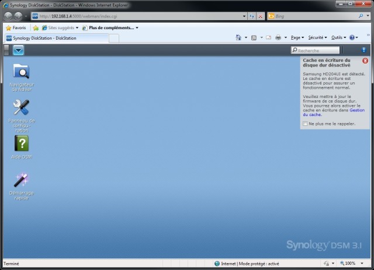Viewport: 374px width, 270px height.
Task: Open the Navigateur de fichier desktop icon
Action: [21, 72]
